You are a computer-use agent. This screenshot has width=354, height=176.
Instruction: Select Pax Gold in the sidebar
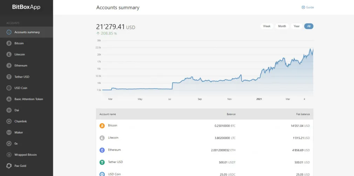point(26,166)
